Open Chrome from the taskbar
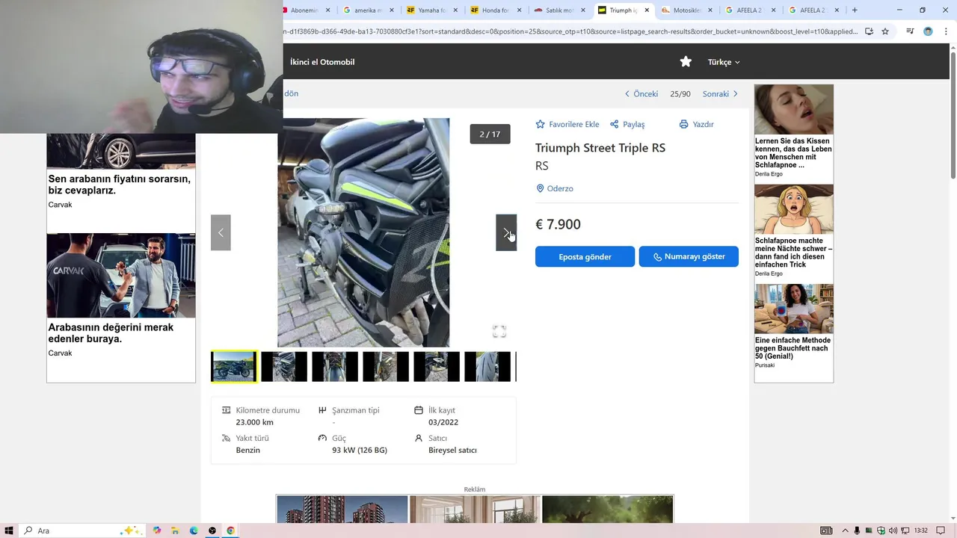 (230, 531)
